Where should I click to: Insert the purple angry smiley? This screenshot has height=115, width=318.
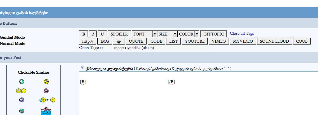(22, 100)
